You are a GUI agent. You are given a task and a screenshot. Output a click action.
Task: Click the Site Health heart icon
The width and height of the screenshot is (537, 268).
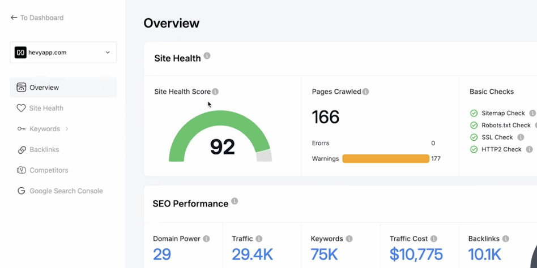tap(21, 108)
